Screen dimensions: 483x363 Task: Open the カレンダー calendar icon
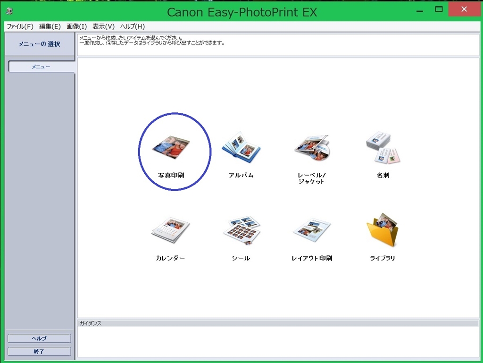point(170,230)
